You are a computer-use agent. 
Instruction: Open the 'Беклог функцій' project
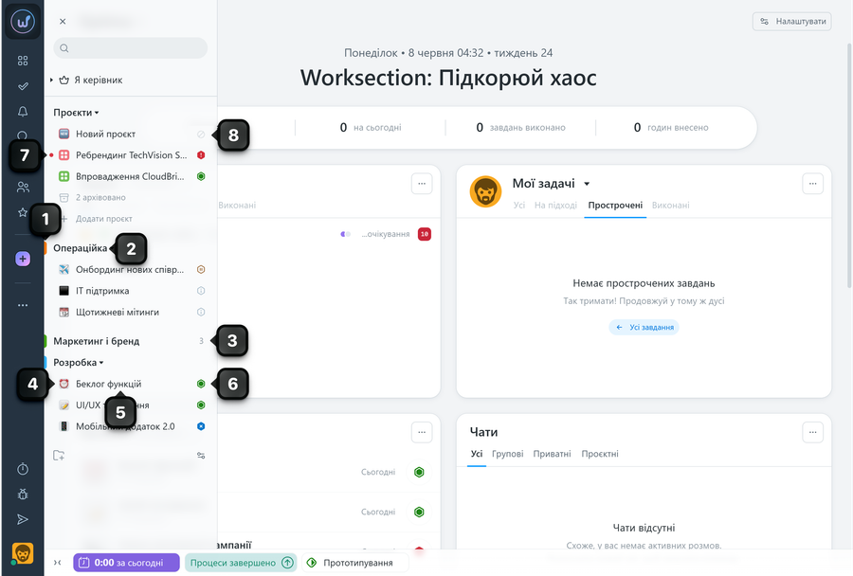108,384
